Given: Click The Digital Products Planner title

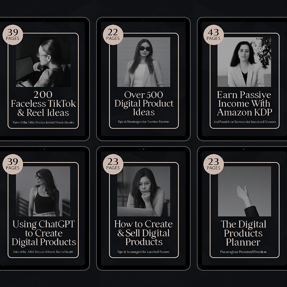Looking at the screenshot, I should (244, 233).
